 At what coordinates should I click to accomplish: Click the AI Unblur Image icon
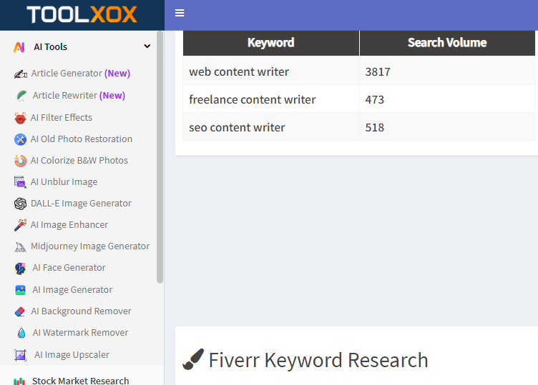coord(20,182)
